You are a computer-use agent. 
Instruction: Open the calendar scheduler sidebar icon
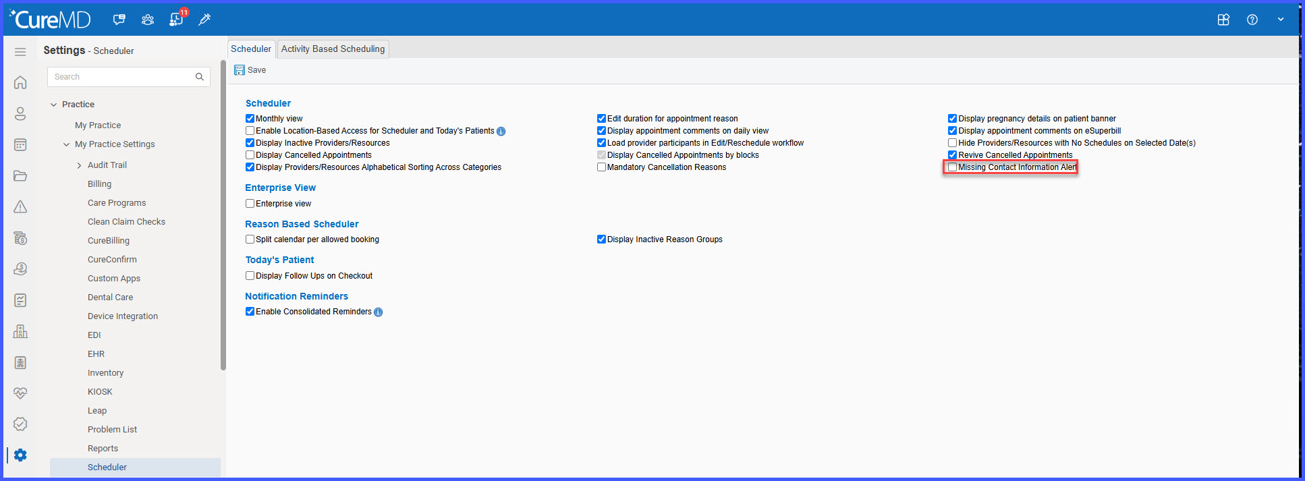pos(20,144)
